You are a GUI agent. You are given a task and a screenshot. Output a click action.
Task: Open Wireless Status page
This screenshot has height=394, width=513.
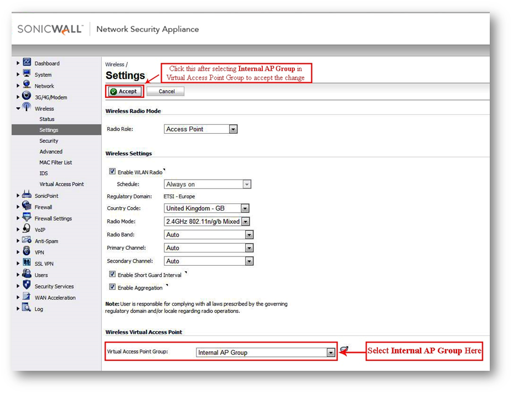pyautogui.click(x=47, y=119)
